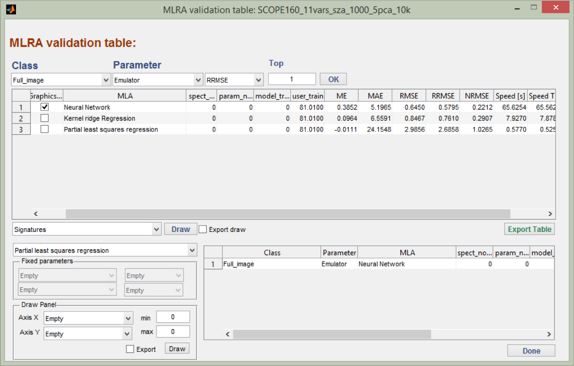The height and width of the screenshot is (366, 574).
Task: Expand the Parameter dropdown set to Emulator
Action: [158, 80]
